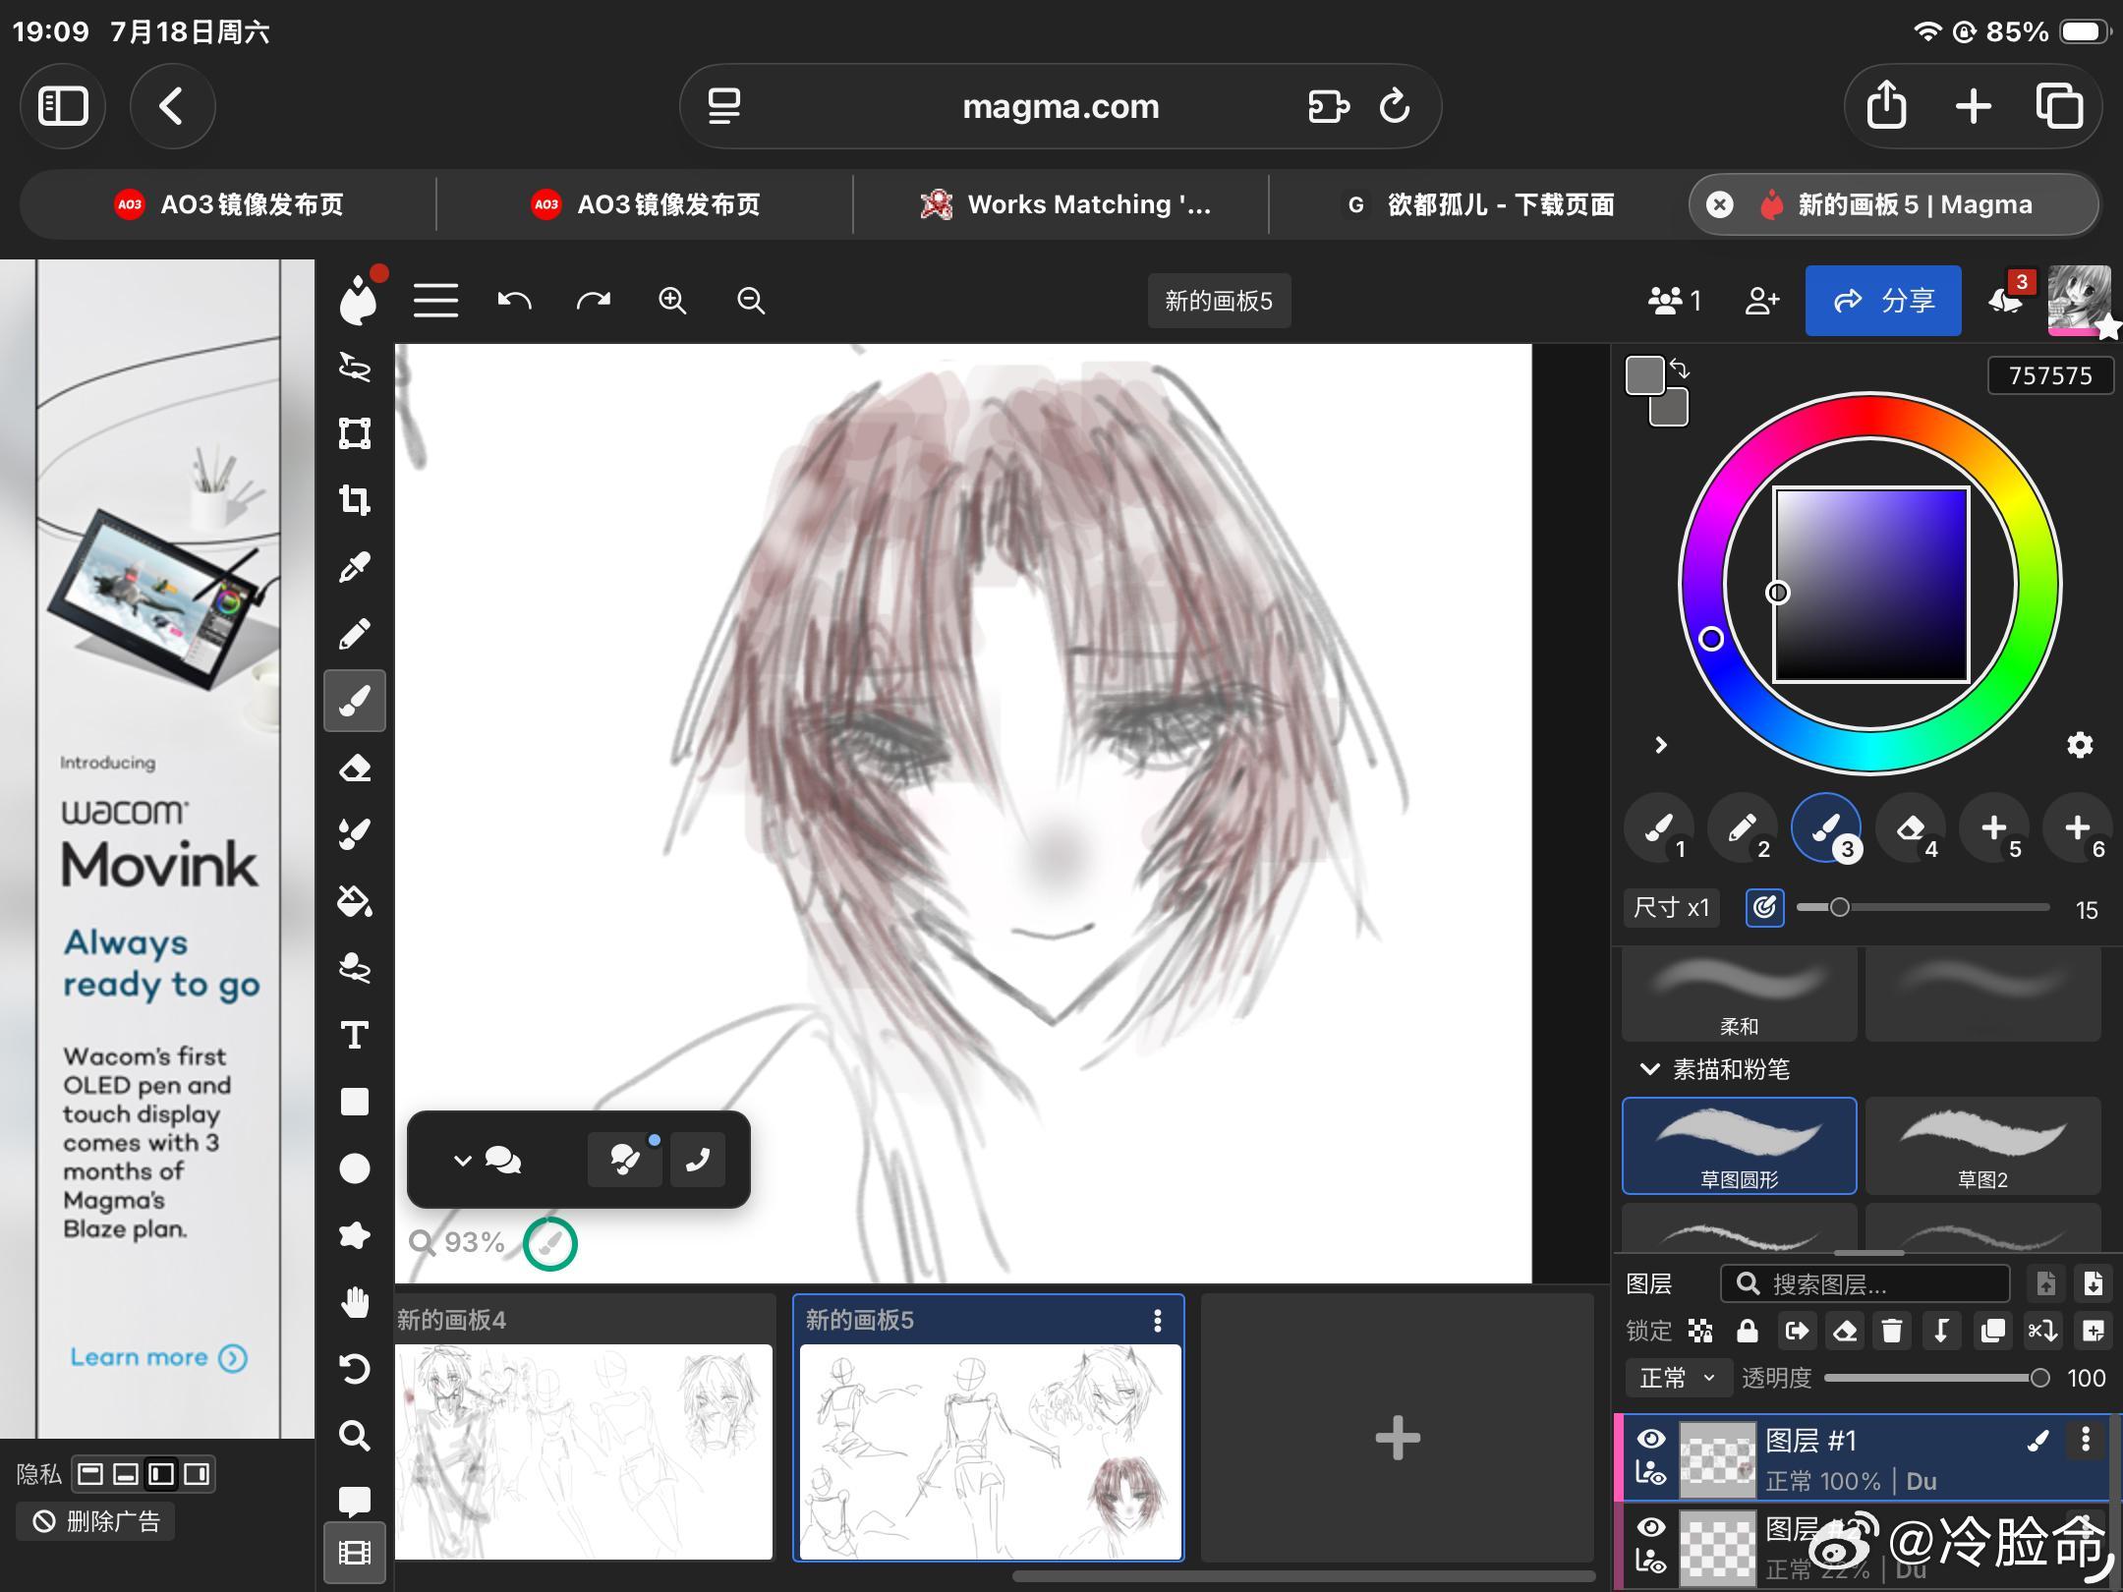Adjust the brush size slider
This screenshot has height=1592, width=2123.
click(x=1923, y=907)
